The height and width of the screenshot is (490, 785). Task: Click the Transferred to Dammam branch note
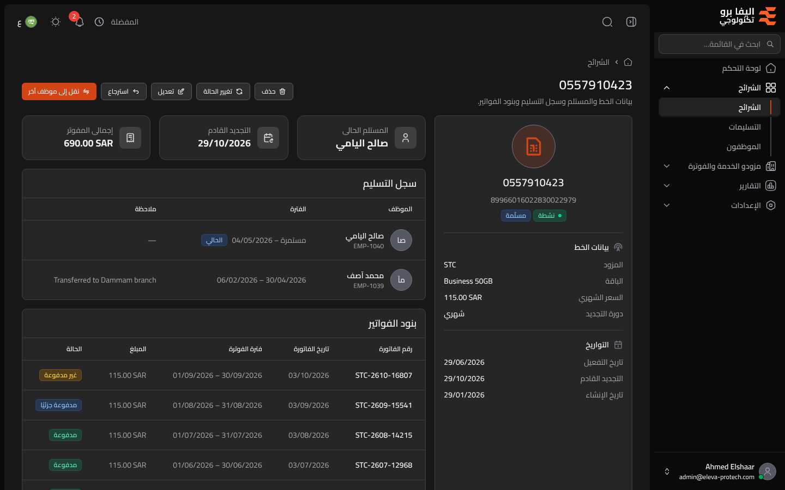click(105, 280)
